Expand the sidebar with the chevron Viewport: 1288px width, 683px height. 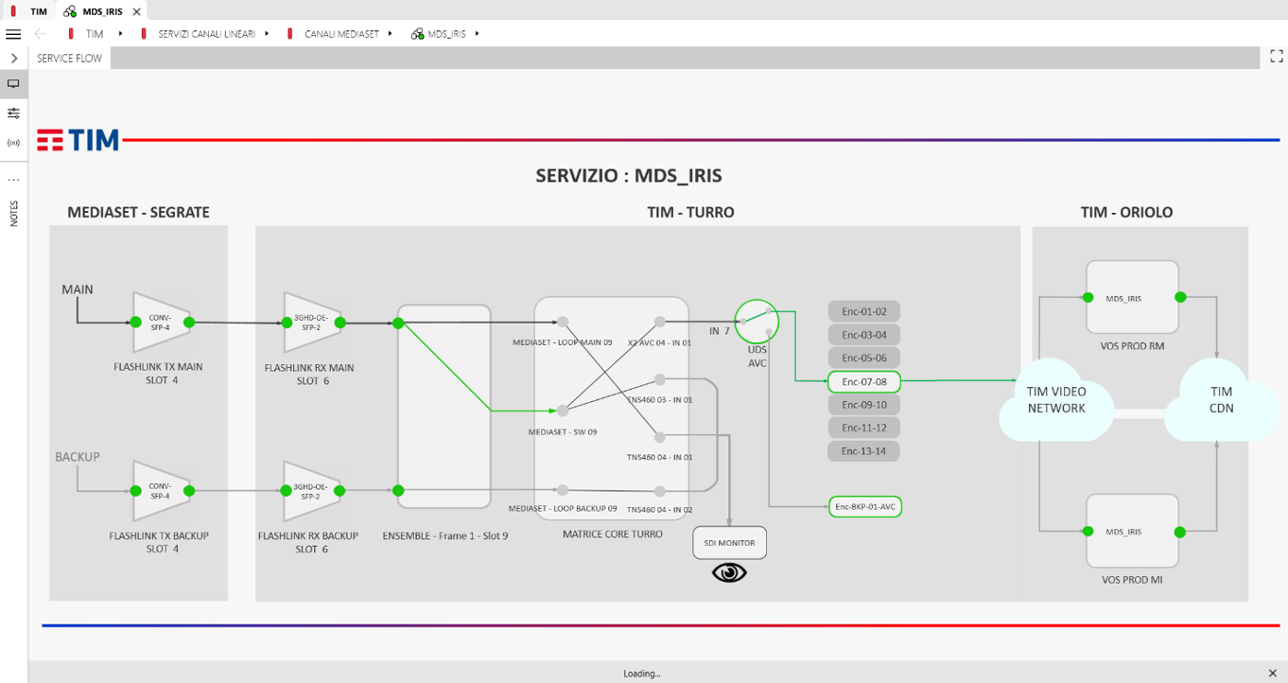pos(13,59)
